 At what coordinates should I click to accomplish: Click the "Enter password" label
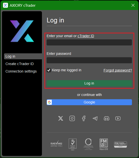(59, 54)
